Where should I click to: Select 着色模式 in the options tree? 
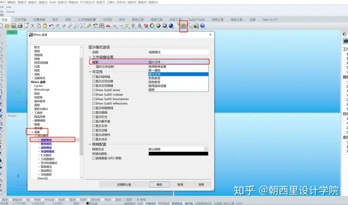pyautogui.click(x=46, y=144)
